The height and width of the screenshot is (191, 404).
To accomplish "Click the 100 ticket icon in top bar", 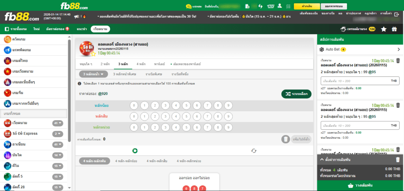I will (271, 6).
